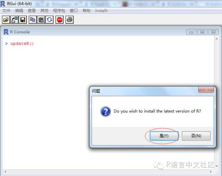Confirm install with 是(Y) button
This screenshot has width=222, height=176.
pyautogui.click(x=164, y=136)
